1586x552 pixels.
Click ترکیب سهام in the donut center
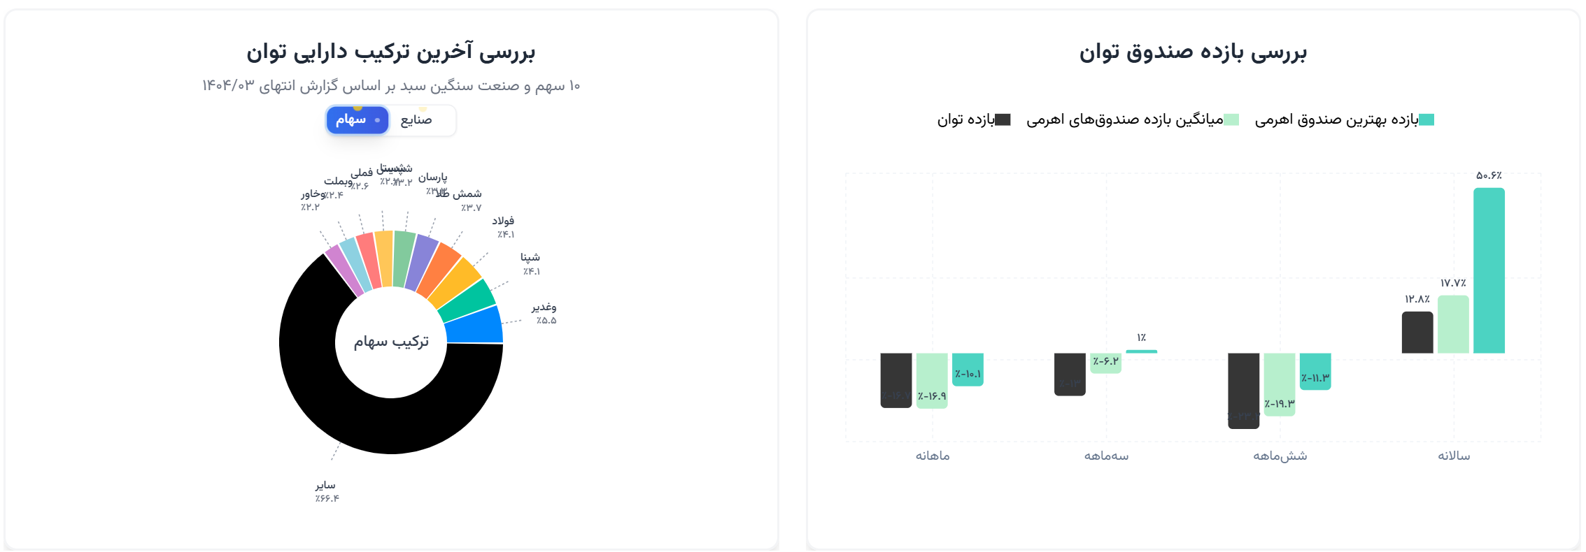[x=392, y=342]
